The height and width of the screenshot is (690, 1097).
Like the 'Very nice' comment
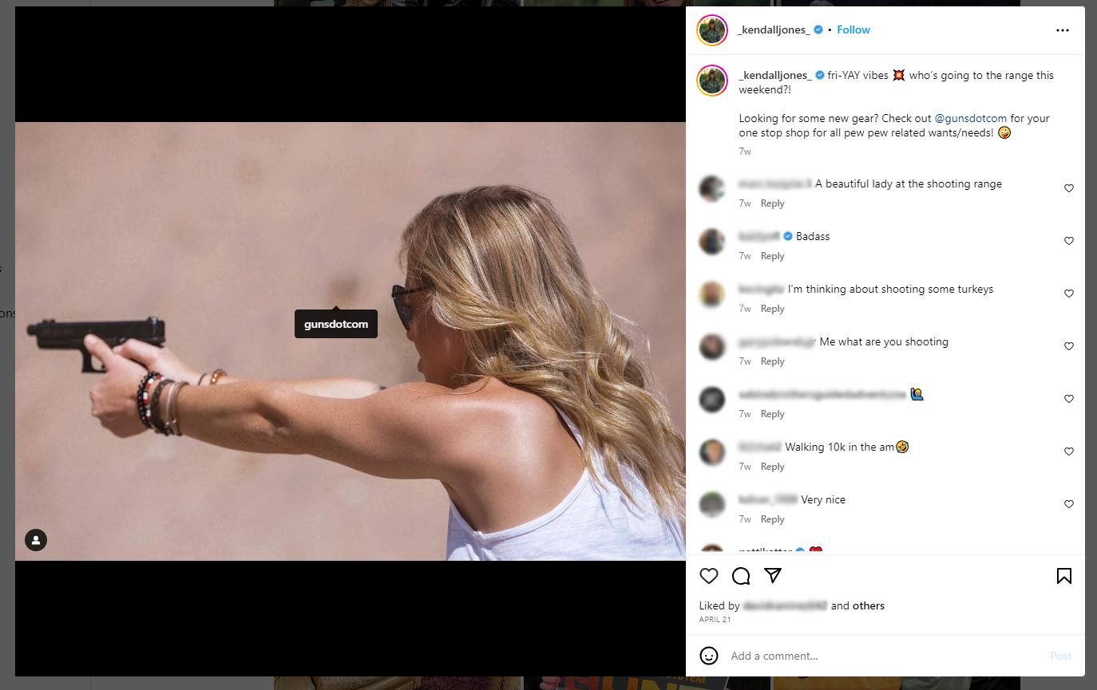(1068, 504)
